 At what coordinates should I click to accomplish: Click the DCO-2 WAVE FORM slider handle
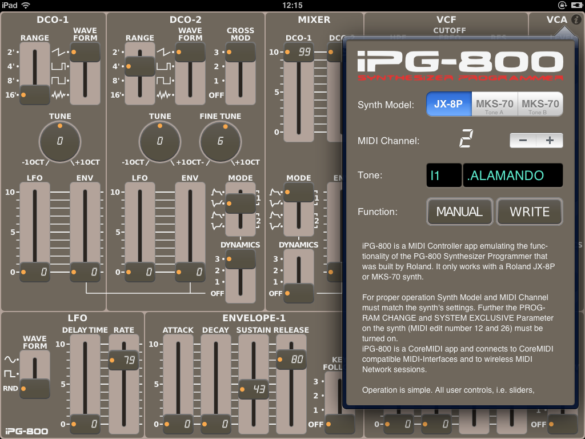click(x=190, y=52)
